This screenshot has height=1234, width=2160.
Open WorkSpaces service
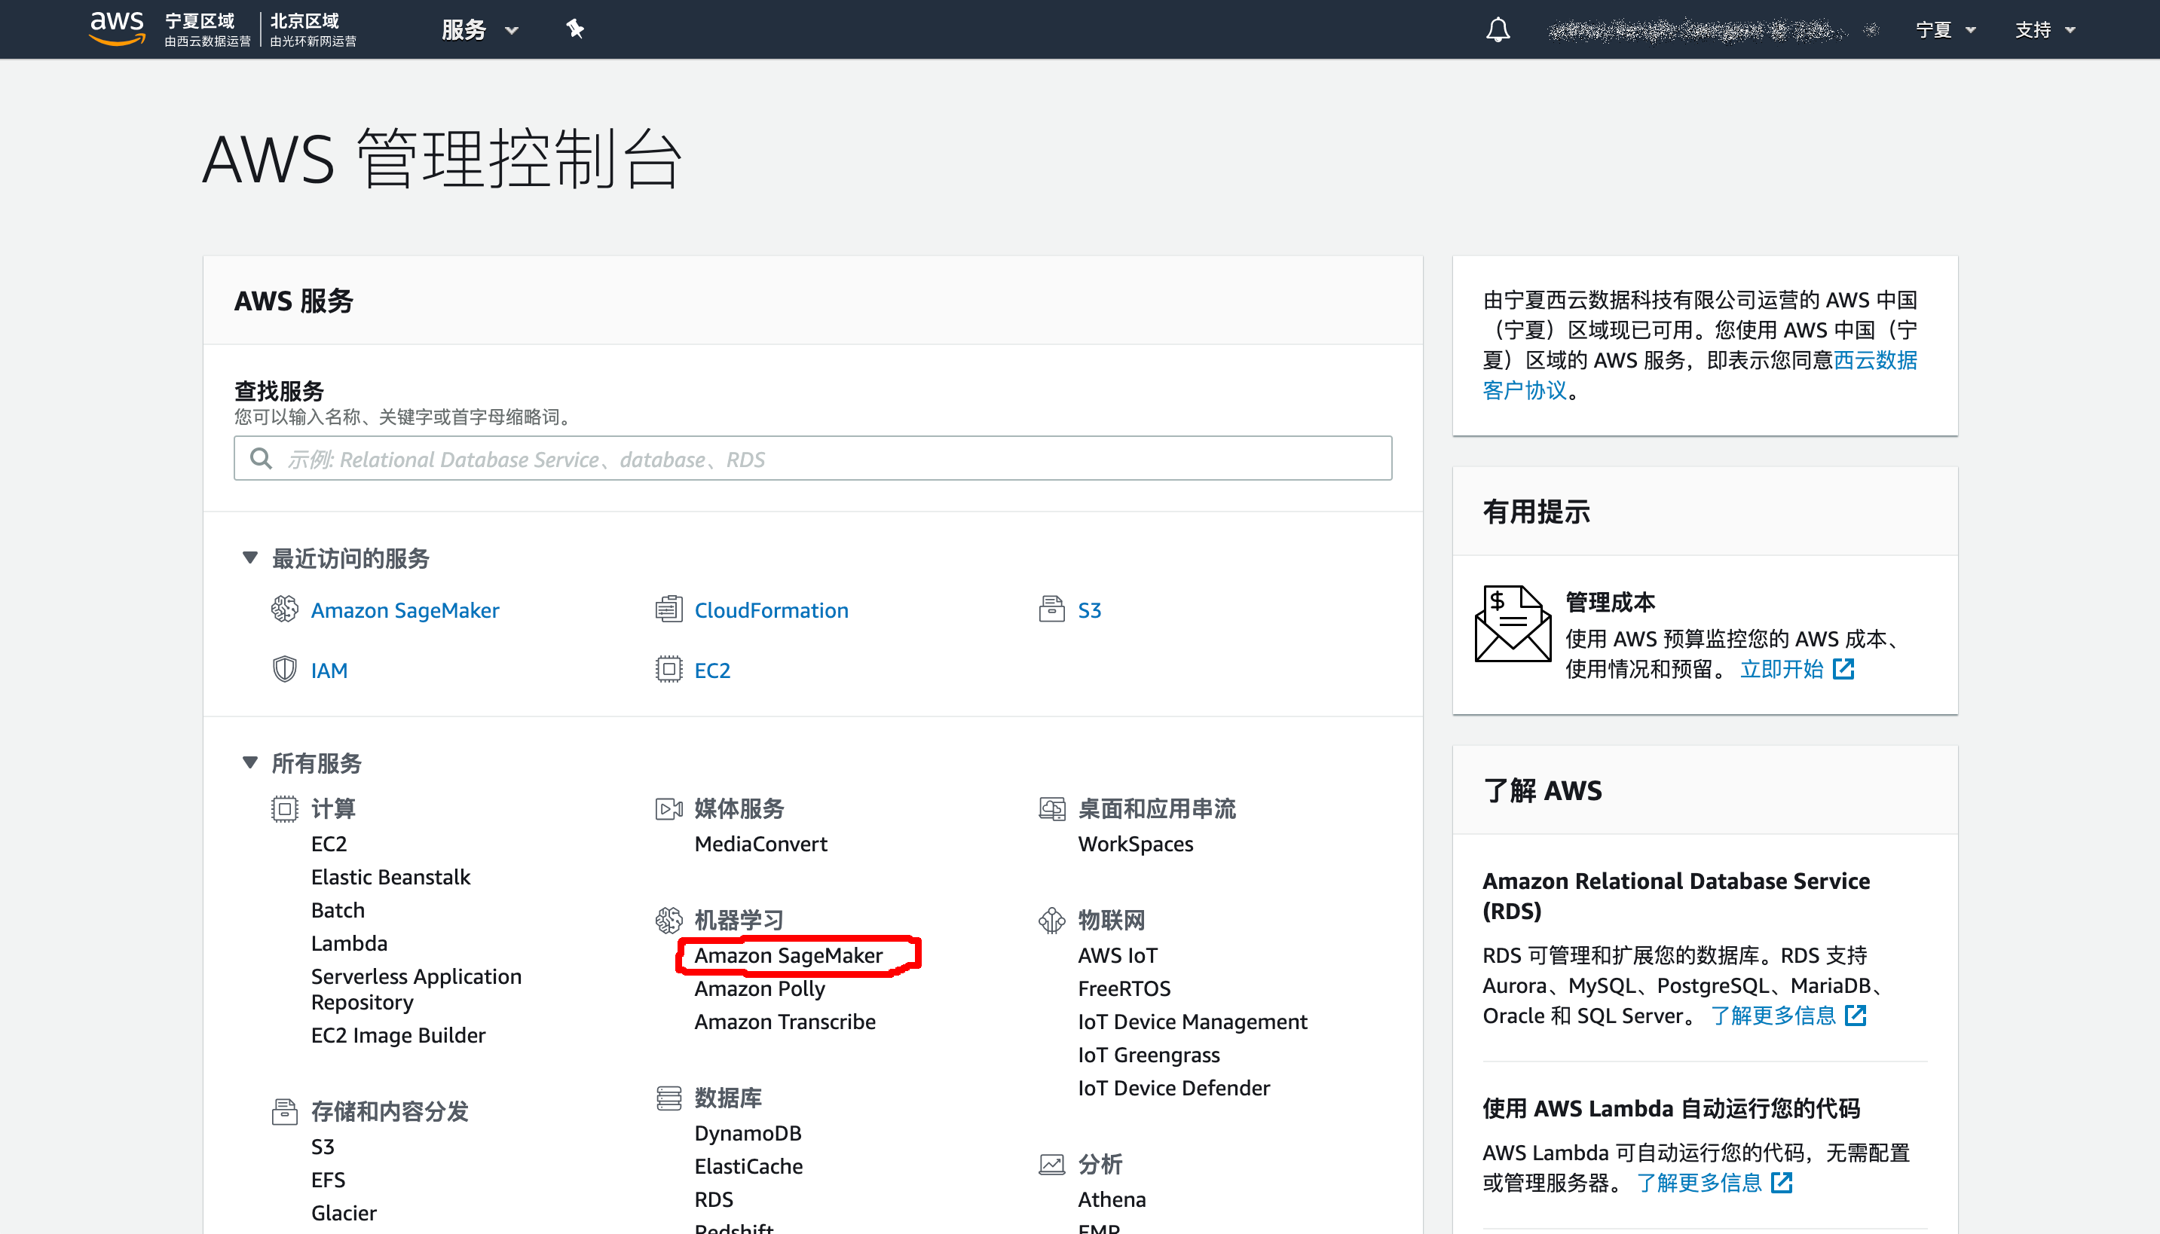coord(1136,844)
